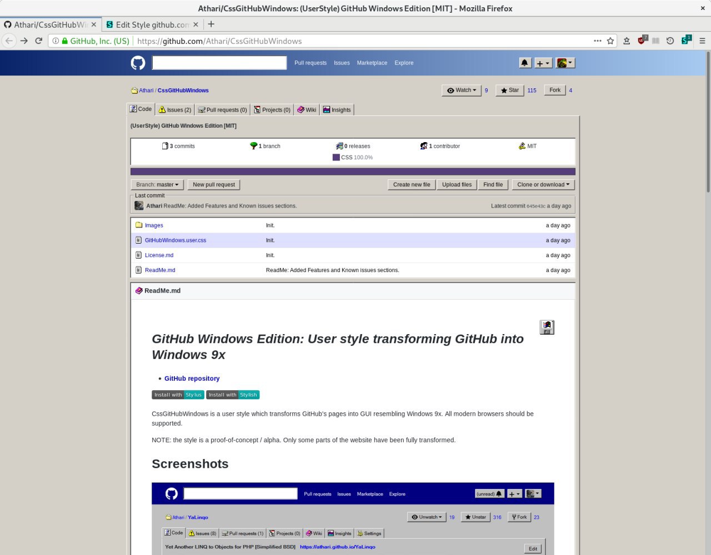
Task: Click the Create new file button
Action: click(x=412, y=184)
